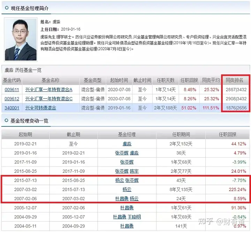The height and width of the screenshot is (232, 251).
Task: Click ranking value 2908|3432
Action: click(x=236, y=99)
